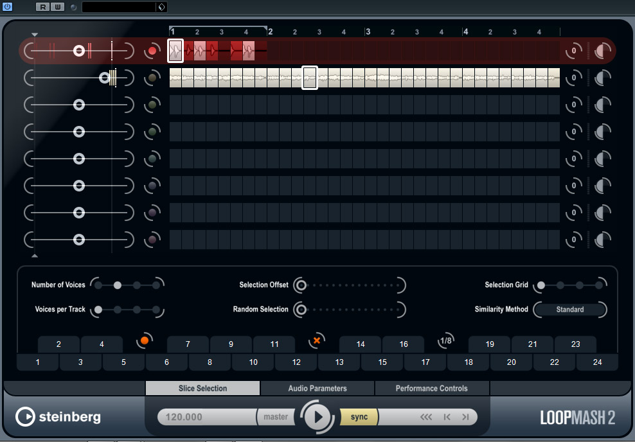Click bar 4 marker in the ruler

466,31
